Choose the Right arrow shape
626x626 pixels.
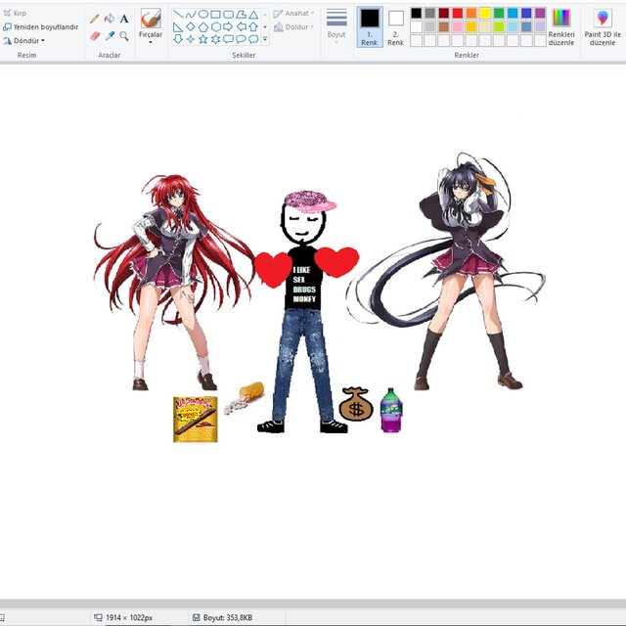pos(228,27)
